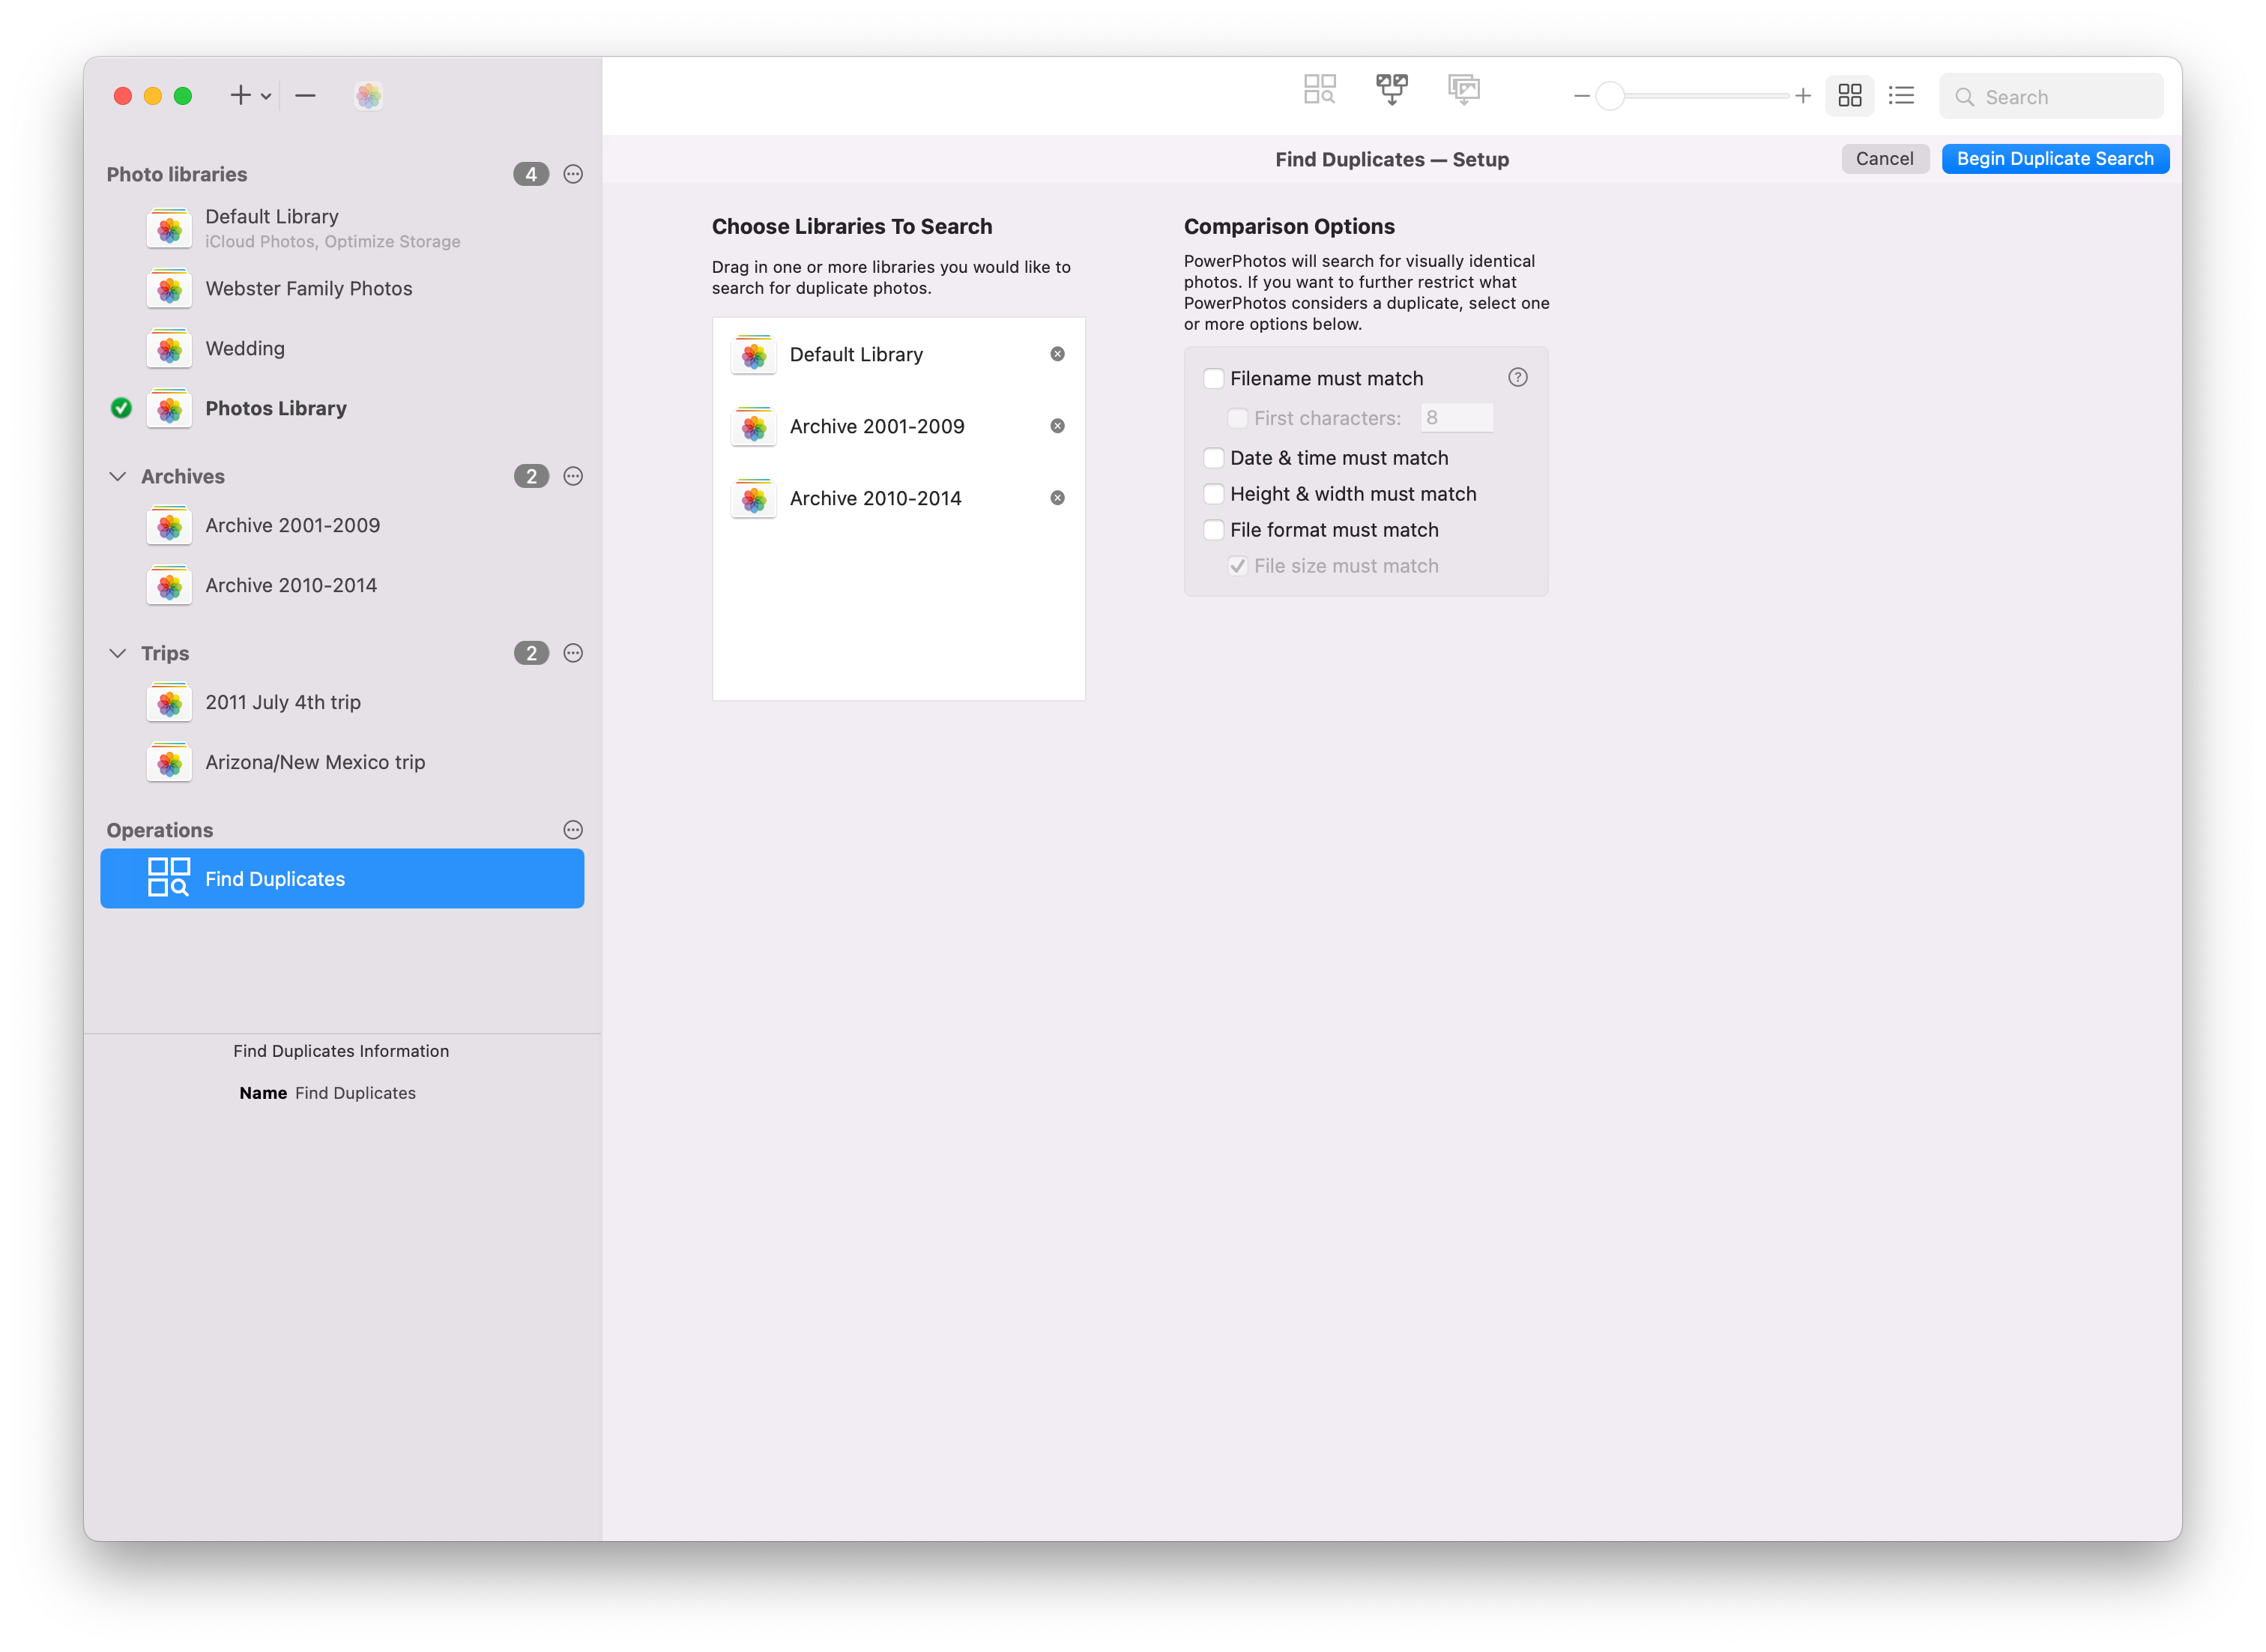
Task: Remove Archive 2010-2014 from the search list
Action: click(x=1057, y=499)
